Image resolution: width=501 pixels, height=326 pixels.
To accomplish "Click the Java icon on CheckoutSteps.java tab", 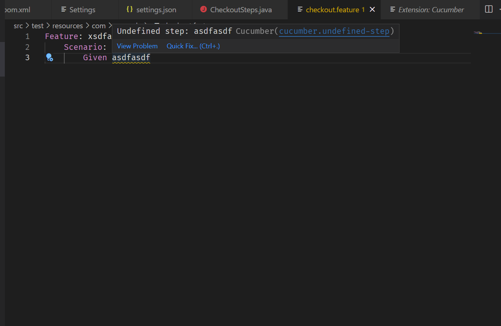I will pyautogui.click(x=203, y=10).
